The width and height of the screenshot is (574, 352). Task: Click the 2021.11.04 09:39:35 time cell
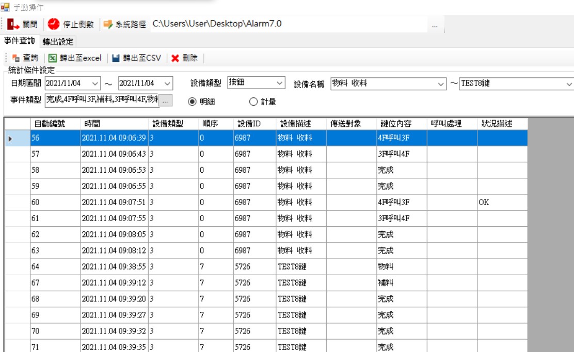115,346
